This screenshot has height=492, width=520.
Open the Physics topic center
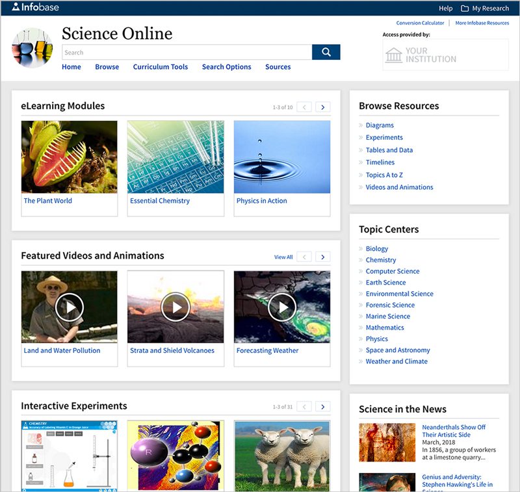[377, 339]
